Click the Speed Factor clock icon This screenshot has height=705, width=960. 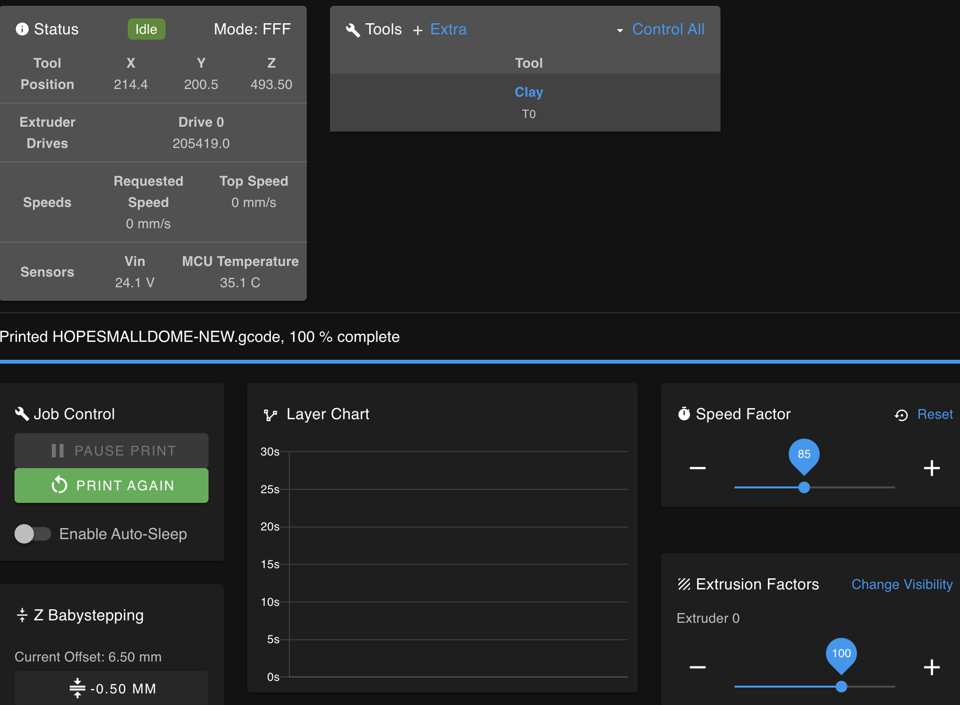point(683,413)
